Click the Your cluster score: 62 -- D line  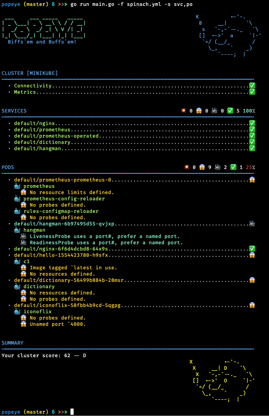(44, 355)
